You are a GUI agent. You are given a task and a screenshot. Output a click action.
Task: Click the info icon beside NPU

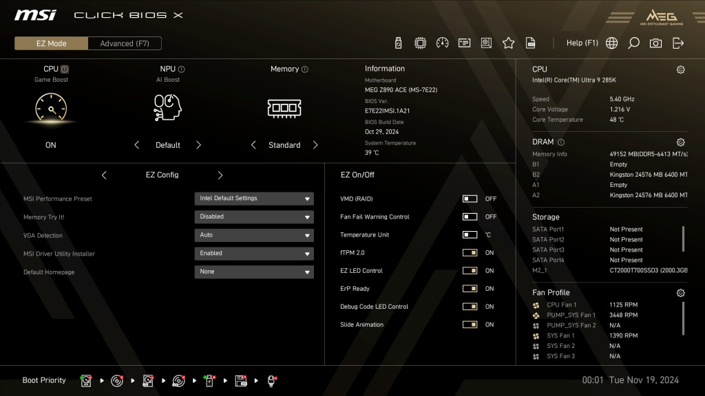[181, 69]
